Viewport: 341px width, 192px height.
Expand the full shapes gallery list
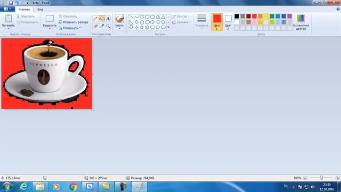(168, 27)
